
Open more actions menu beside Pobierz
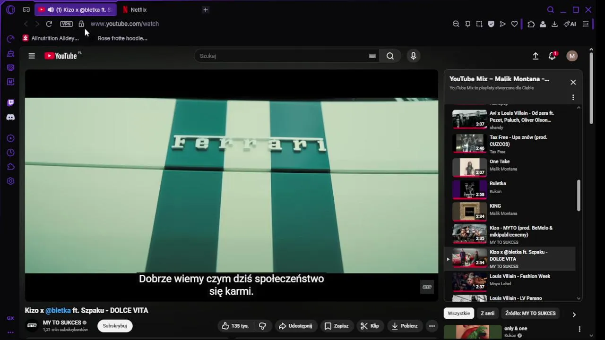coord(432,326)
